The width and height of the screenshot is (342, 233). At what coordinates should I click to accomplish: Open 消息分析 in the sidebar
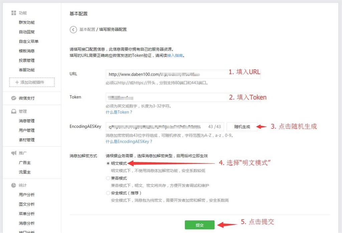[x=27, y=223]
